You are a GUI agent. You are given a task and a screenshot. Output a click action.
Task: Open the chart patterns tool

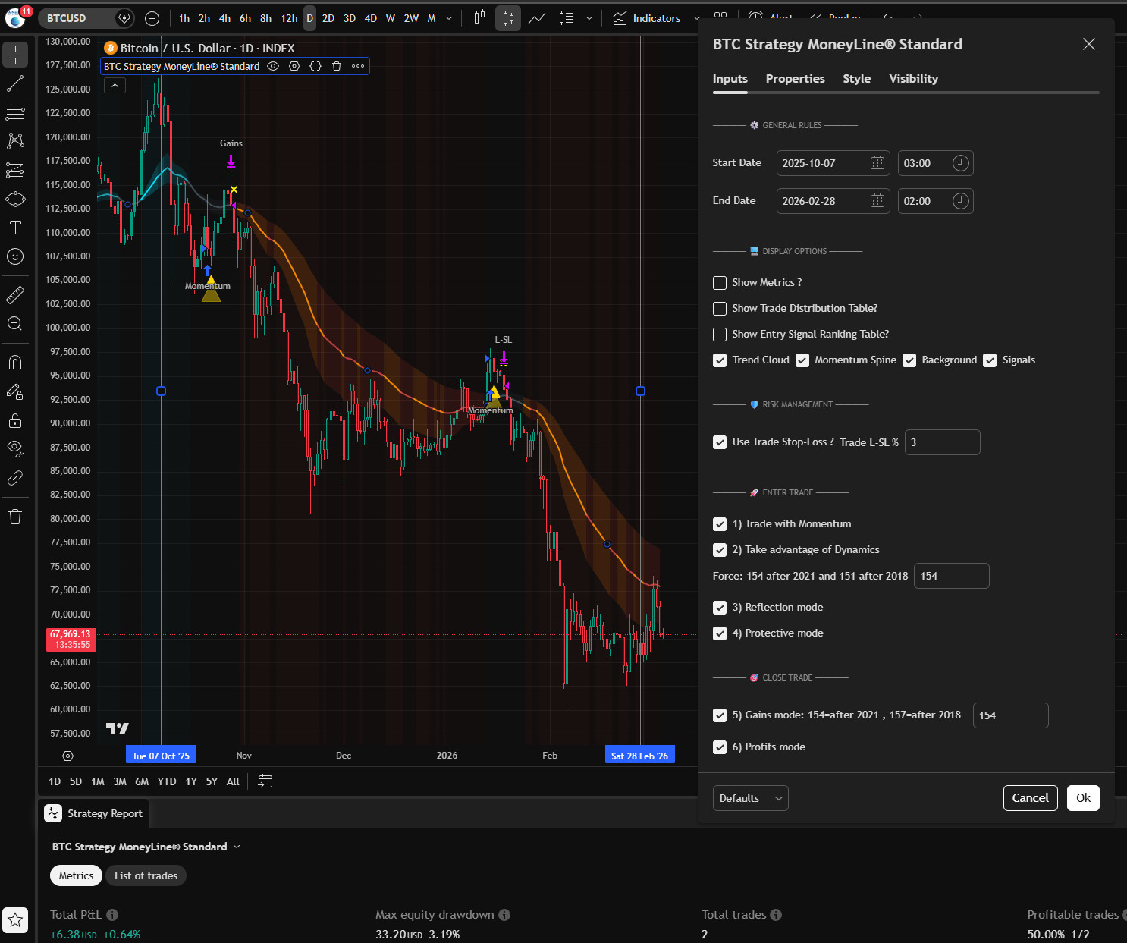coord(15,141)
